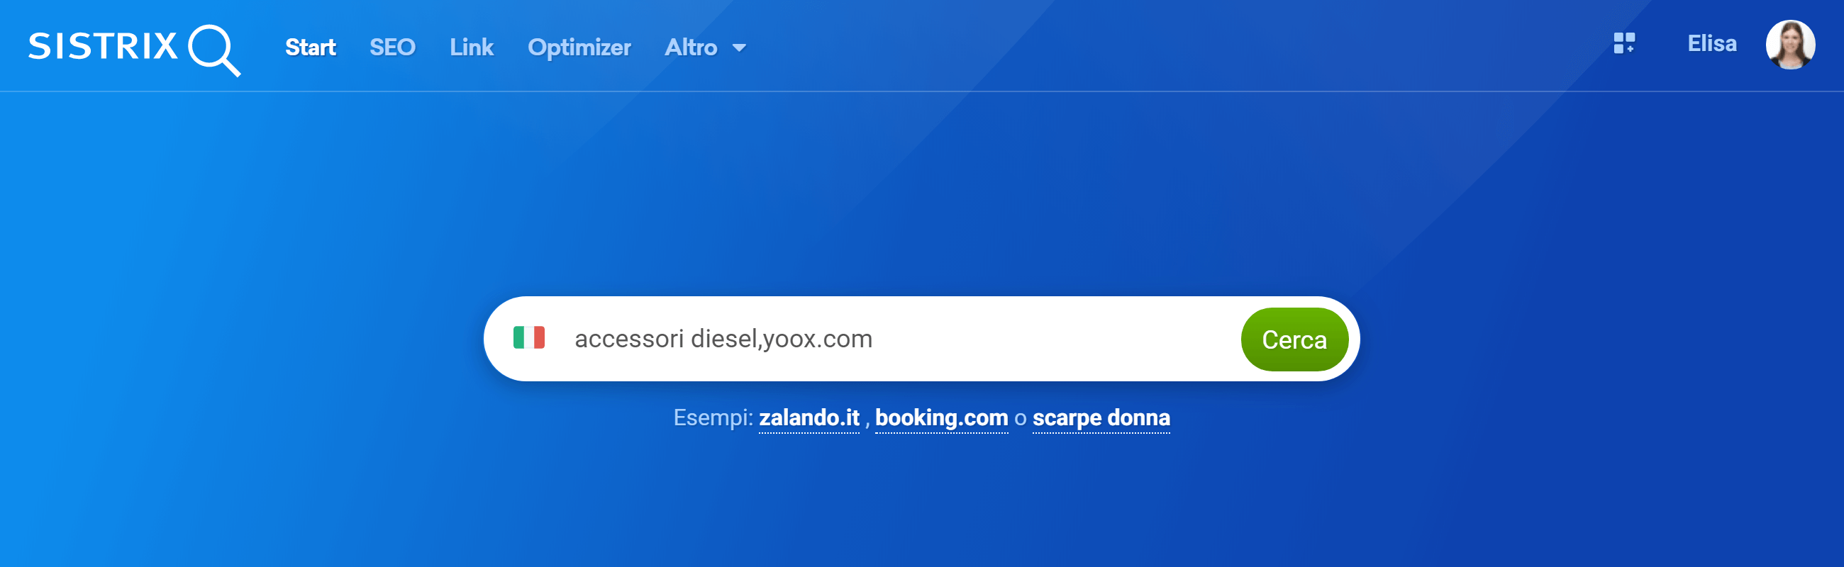Open the Elisa user account menu
This screenshot has width=1844, height=567.
pos(1711,44)
